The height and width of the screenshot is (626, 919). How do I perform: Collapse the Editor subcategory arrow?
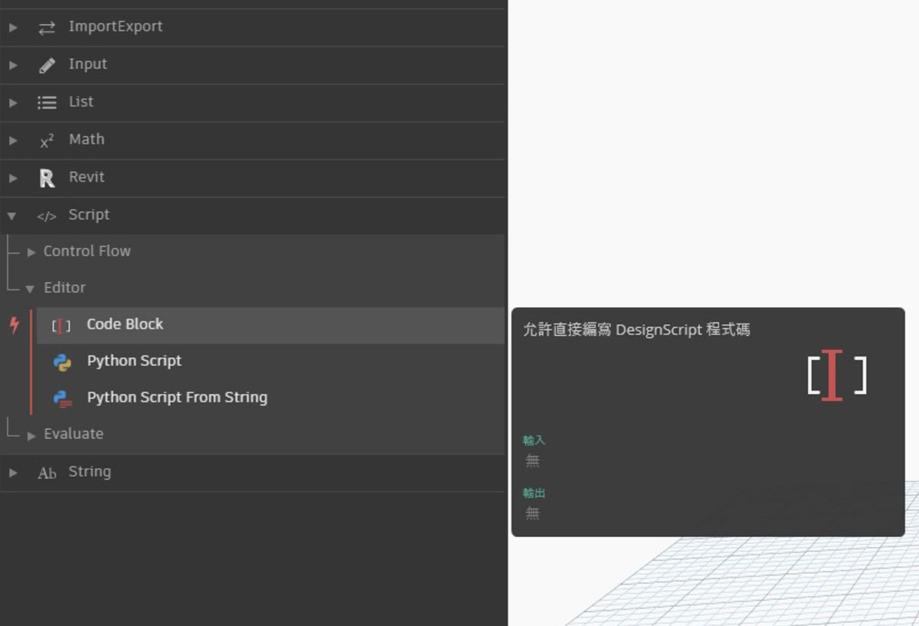click(30, 289)
